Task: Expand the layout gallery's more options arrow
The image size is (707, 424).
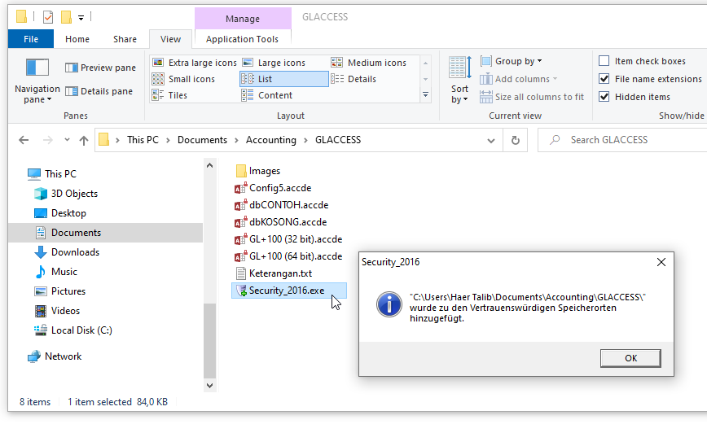Action: pyautogui.click(x=425, y=95)
